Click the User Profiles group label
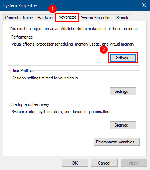The image size is (150, 170). click(x=22, y=71)
